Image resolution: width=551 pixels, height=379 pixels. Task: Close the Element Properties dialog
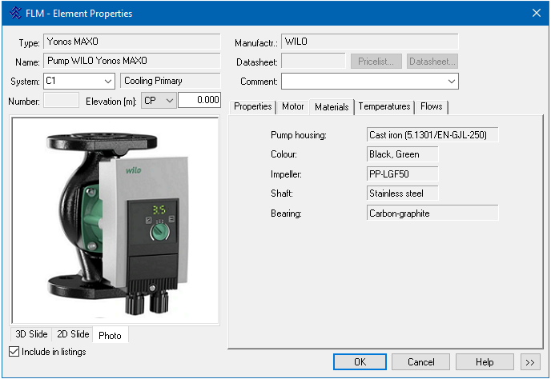(536, 13)
